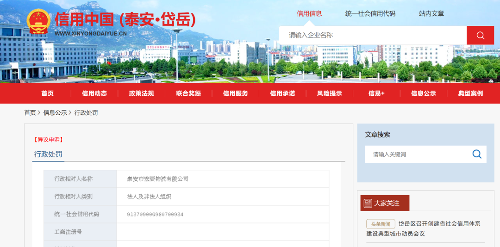The image size is (500, 247).
Task: Click the 请输入关键词 article search field
Action: 417,154
